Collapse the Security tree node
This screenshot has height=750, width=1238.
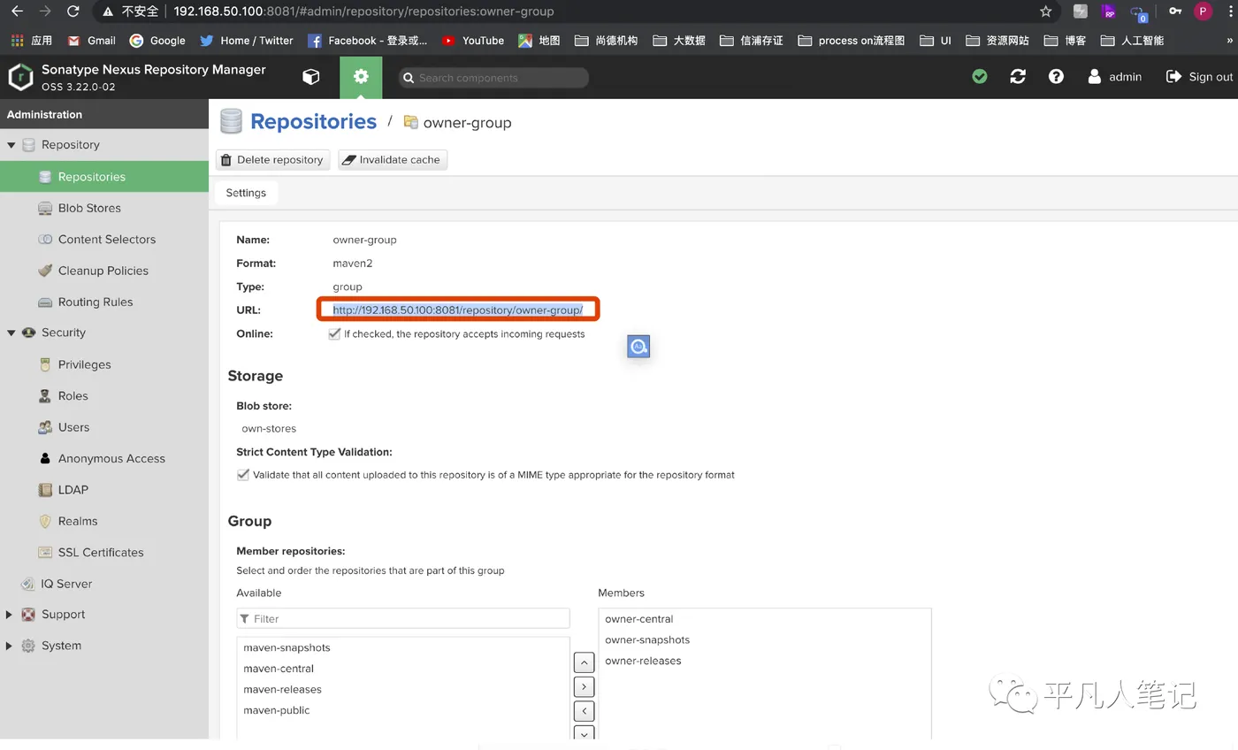pyautogui.click(x=11, y=333)
